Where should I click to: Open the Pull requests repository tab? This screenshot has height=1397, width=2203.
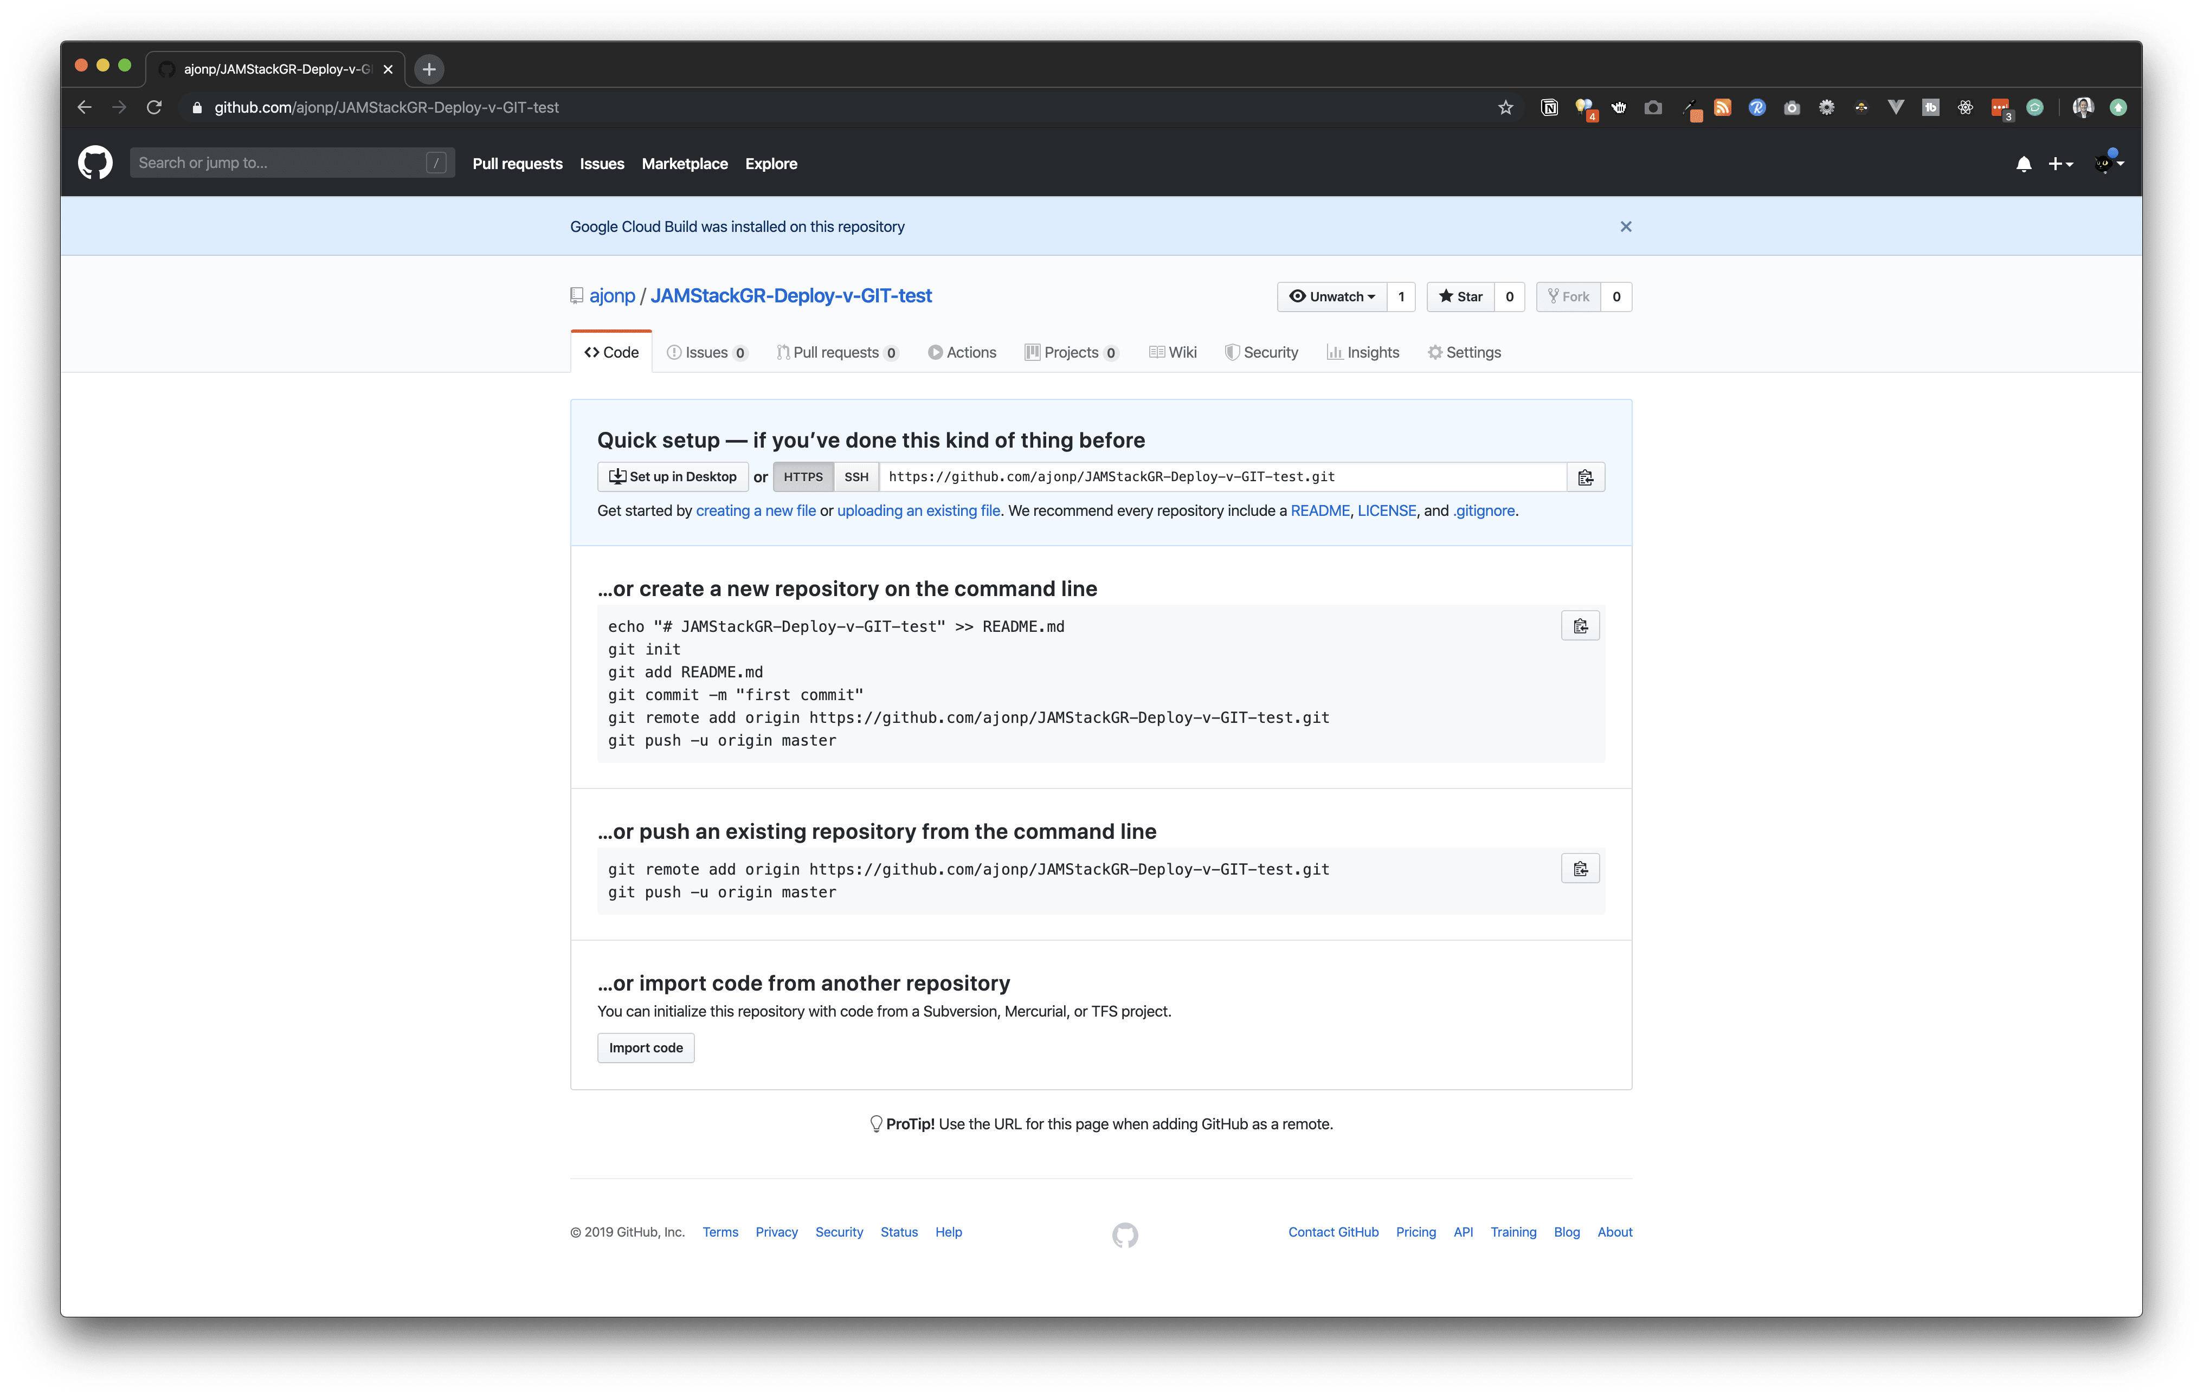[x=837, y=353]
